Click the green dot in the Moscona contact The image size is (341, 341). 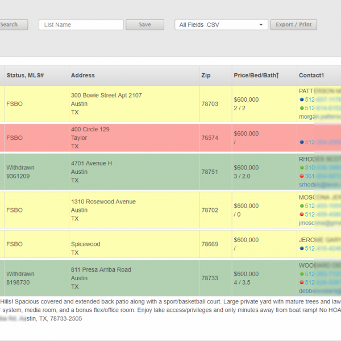[x=301, y=206]
